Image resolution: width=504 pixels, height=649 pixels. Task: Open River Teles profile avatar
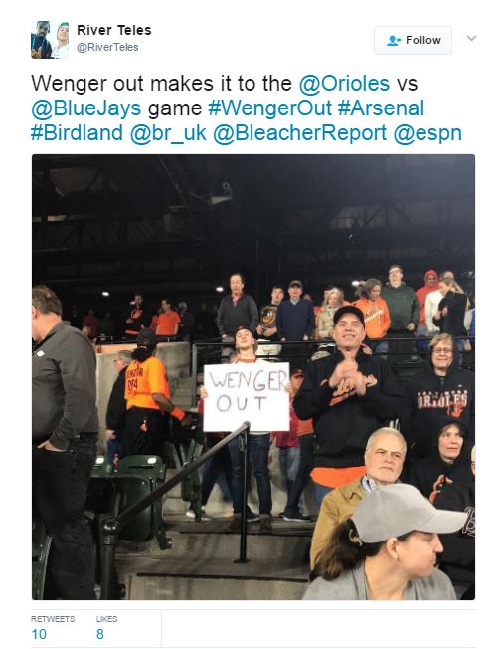(x=50, y=40)
